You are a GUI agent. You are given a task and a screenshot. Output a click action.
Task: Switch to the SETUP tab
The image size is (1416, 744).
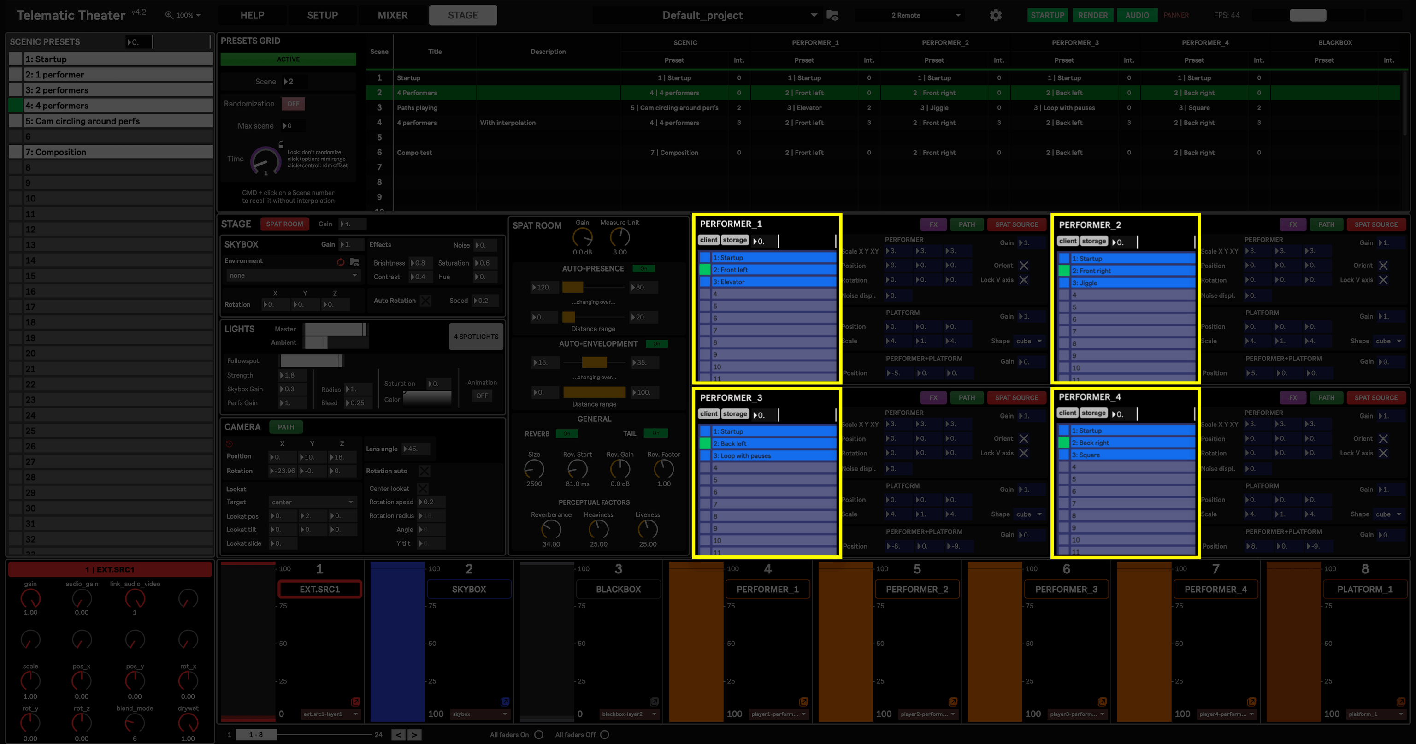point(322,15)
